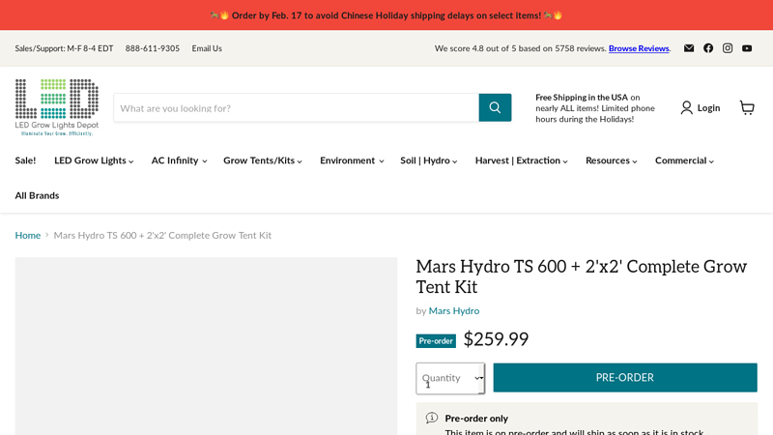Expand the Harvest | Extraction menu
The height and width of the screenshot is (435, 773).
coord(521,160)
